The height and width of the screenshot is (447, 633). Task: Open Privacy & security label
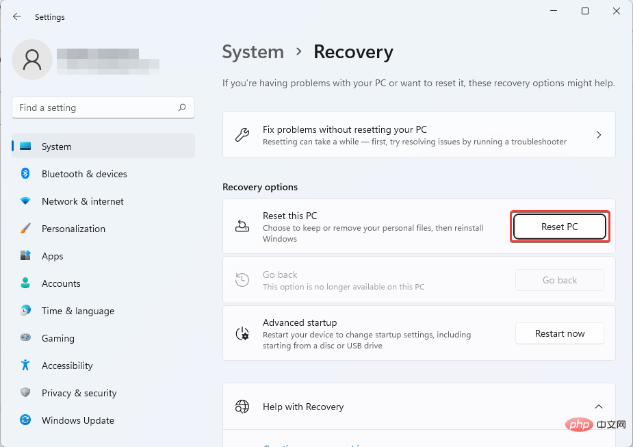[79, 394]
